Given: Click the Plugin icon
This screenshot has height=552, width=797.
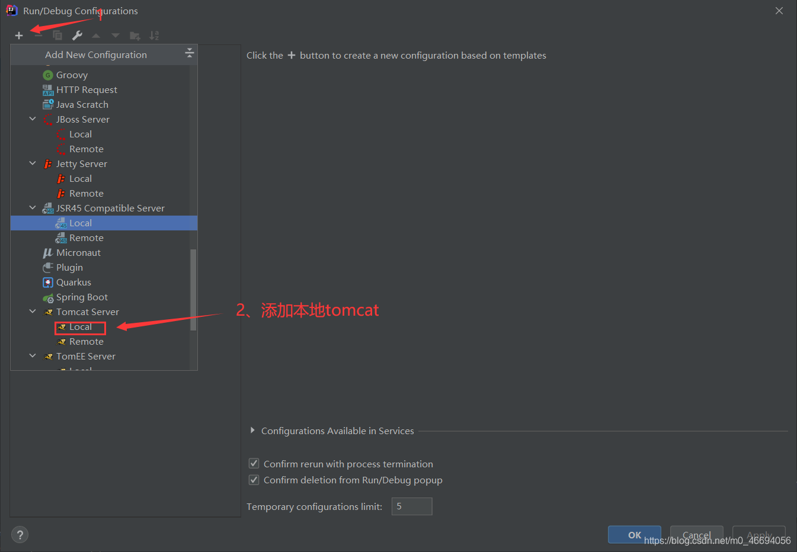Looking at the screenshot, I should click(48, 268).
